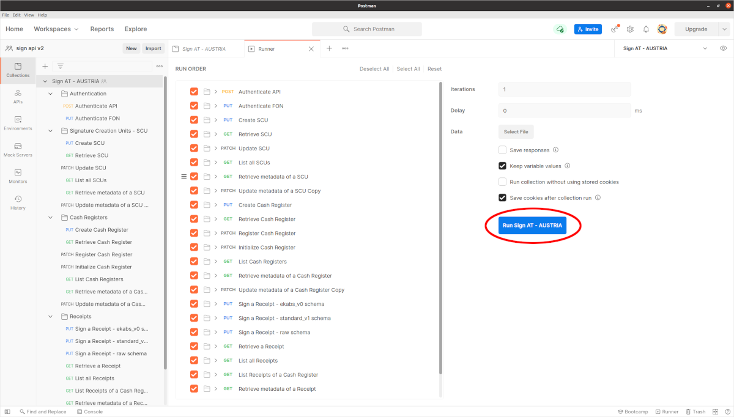Open the tab options three-dot menu
This screenshot has width=734, height=417.
345,48
